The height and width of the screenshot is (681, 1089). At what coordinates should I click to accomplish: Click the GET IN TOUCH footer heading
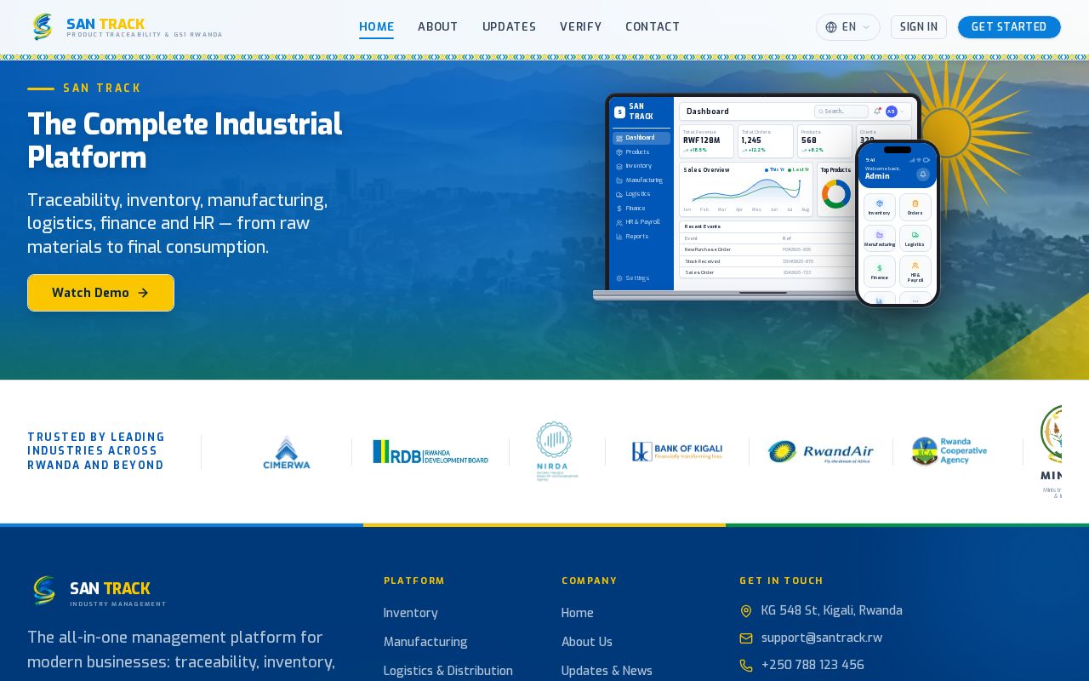tap(781, 581)
